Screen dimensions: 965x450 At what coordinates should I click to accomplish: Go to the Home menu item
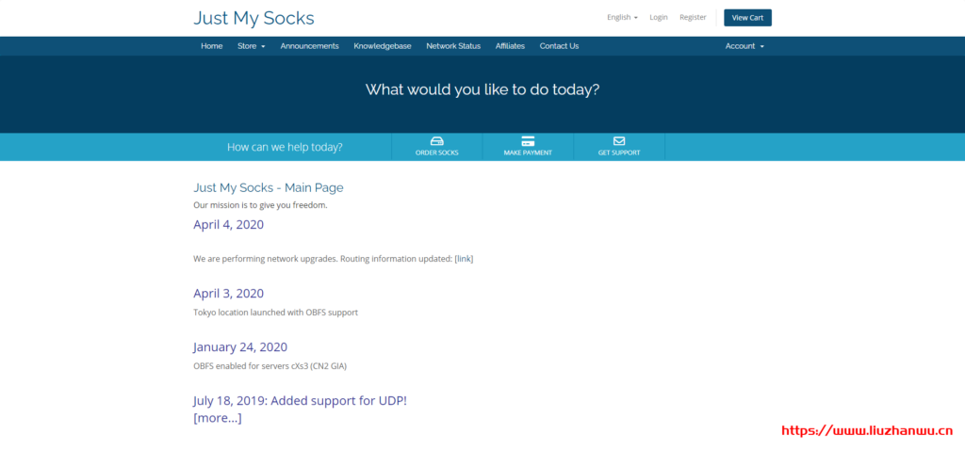pos(212,46)
